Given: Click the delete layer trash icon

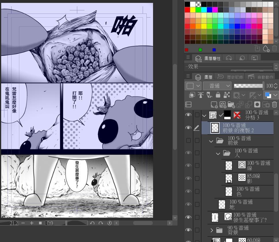Looking at the screenshot, I should (275, 105).
